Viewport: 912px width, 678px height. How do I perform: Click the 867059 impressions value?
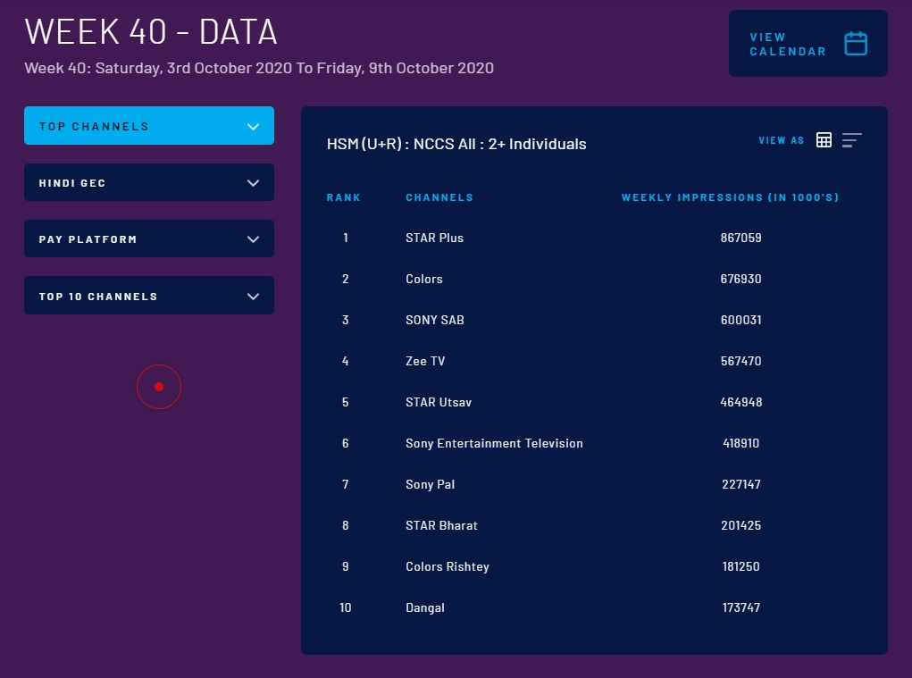(x=740, y=238)
